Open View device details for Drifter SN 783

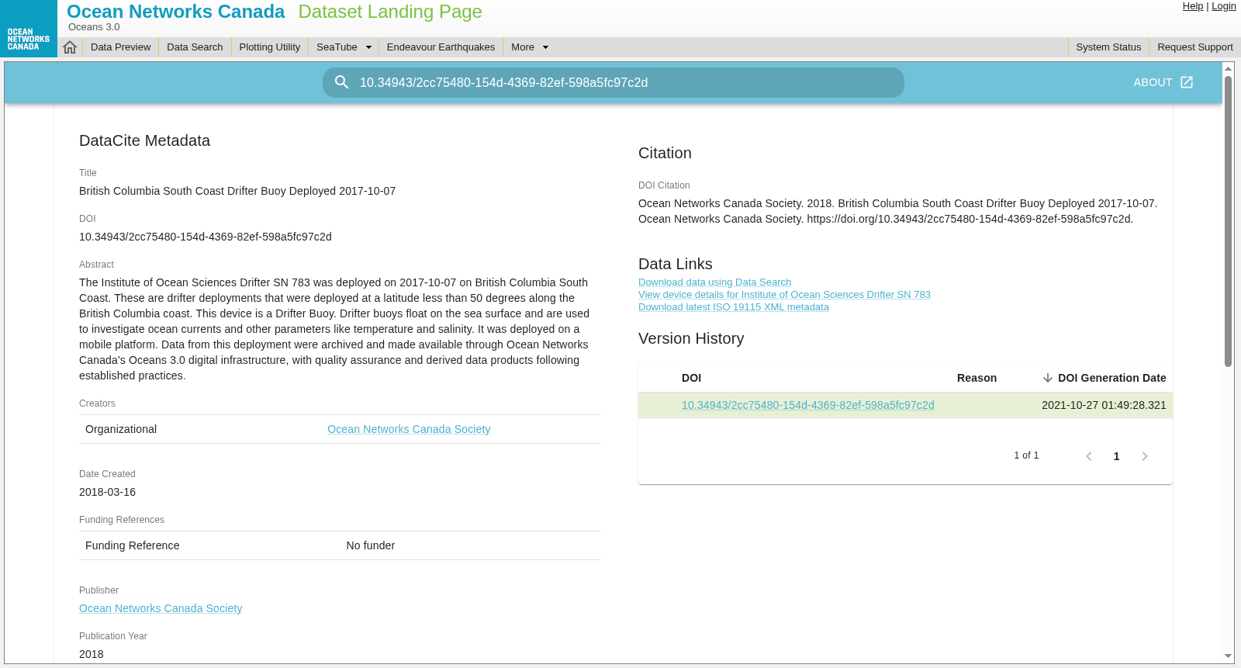(784, 295)
